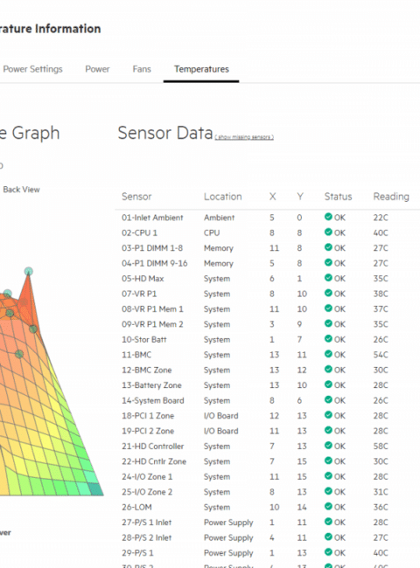Click the topmost peak sensor dot on graph
Screen dimensions: 420x568
tap(29, 271)
